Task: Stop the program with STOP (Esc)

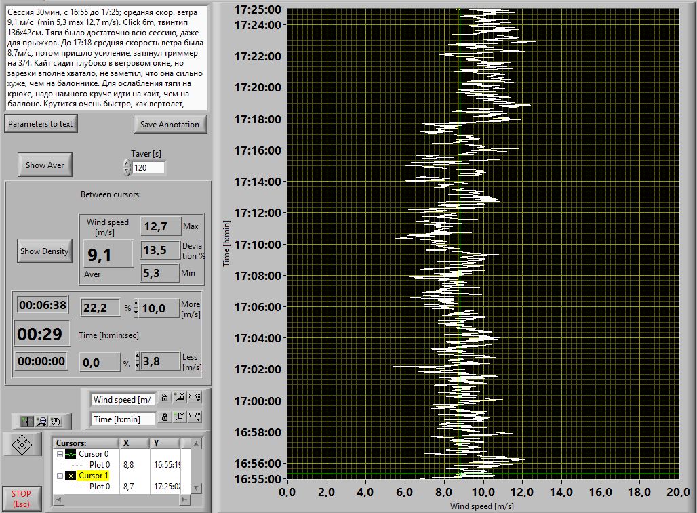Action: click(21, 498)
